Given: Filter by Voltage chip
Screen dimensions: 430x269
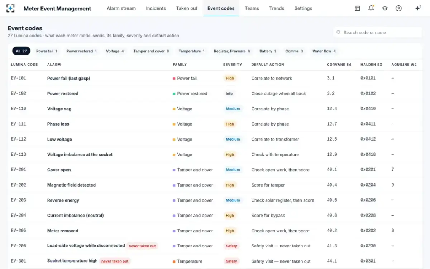Looking at the screenshot, I should [x=115, y=51].
